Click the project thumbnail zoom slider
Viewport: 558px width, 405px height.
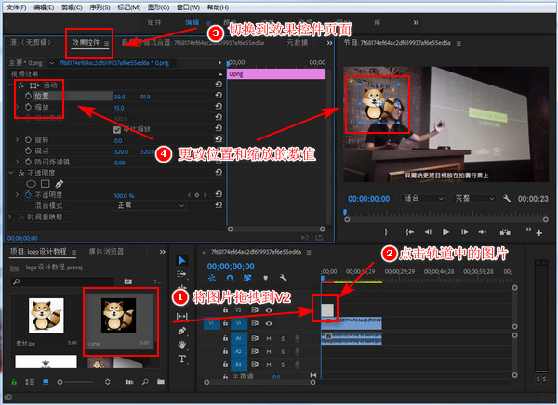76,382
